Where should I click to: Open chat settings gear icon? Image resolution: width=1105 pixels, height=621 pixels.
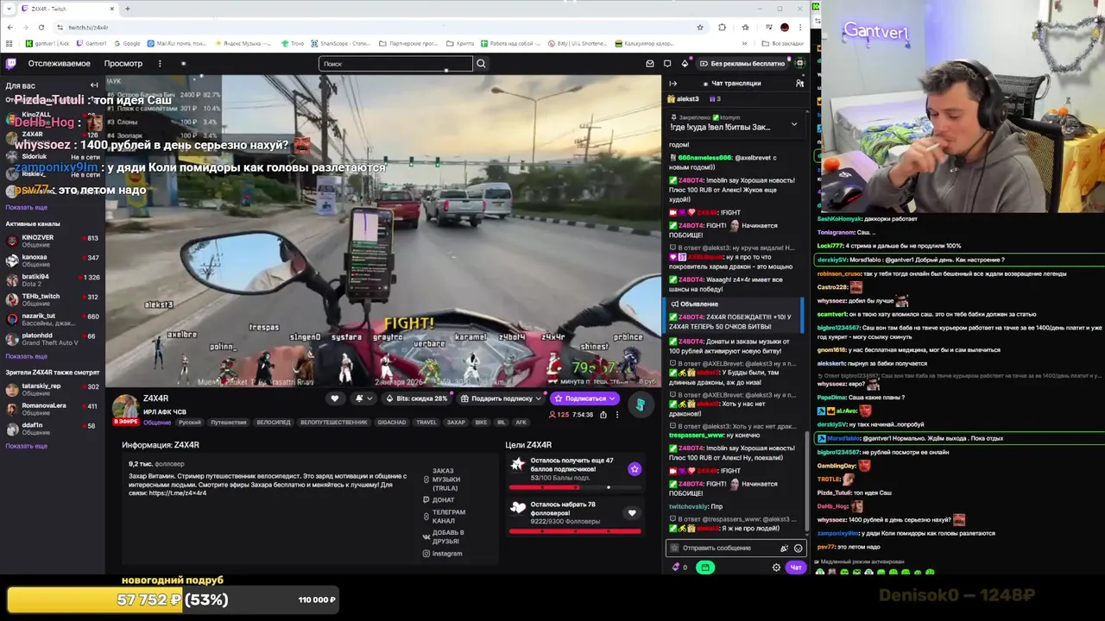click(x=776, y=568)
